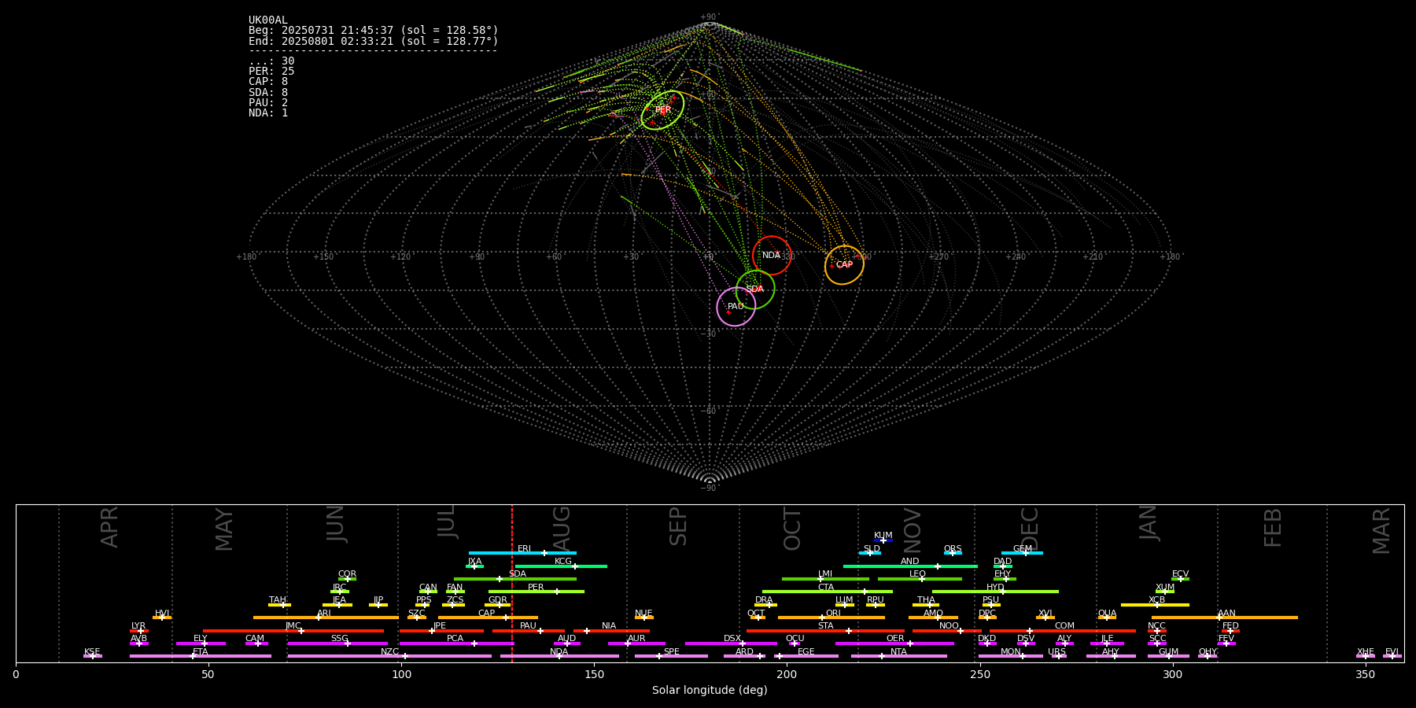1416x708 pixels.
Task: Click the PAU red bar in the timeline
Action: pyautogui.click(x=529, y=631)
